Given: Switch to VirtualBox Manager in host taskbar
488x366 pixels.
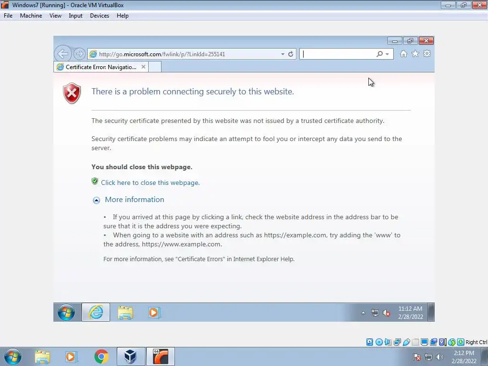Looking at the screenshot, I should coord(131,356).
